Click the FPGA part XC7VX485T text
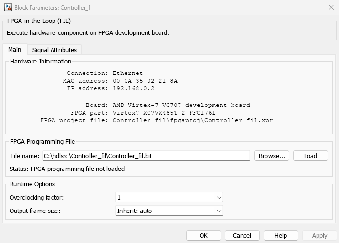This screenshot has width=339, height=243. pos(164,113)
